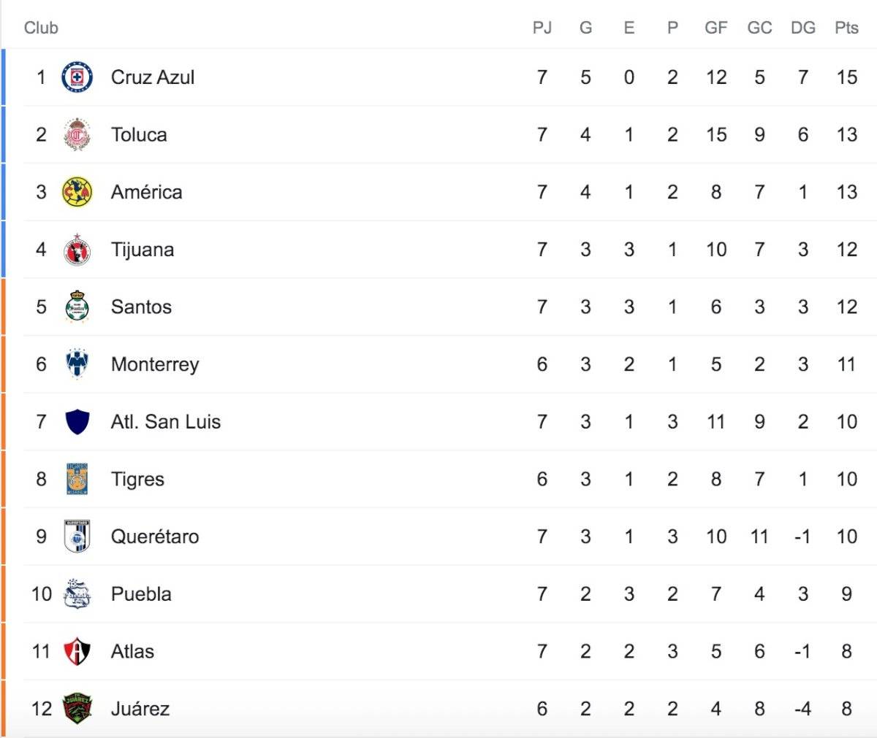This screenshot has width=877, height=738.
Task: Select the Atl. San Luis navy shield
Action: coord(77,422)
